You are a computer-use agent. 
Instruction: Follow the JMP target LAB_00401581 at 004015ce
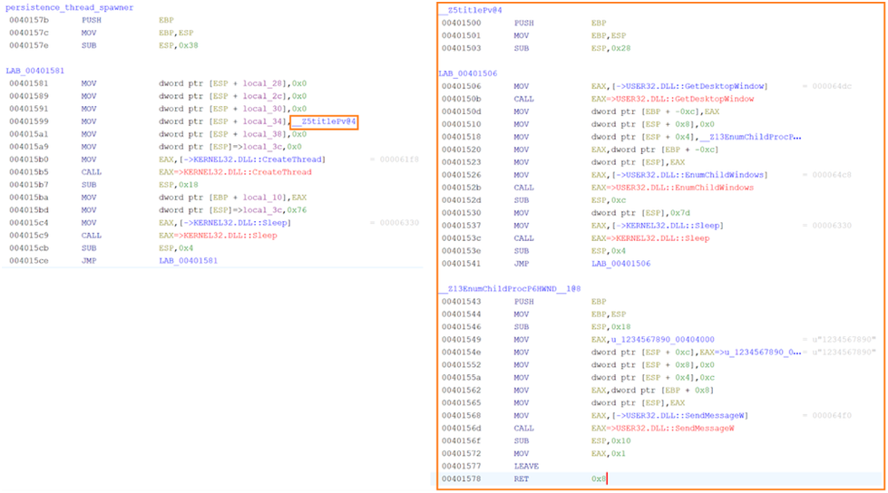pos(188,261)
